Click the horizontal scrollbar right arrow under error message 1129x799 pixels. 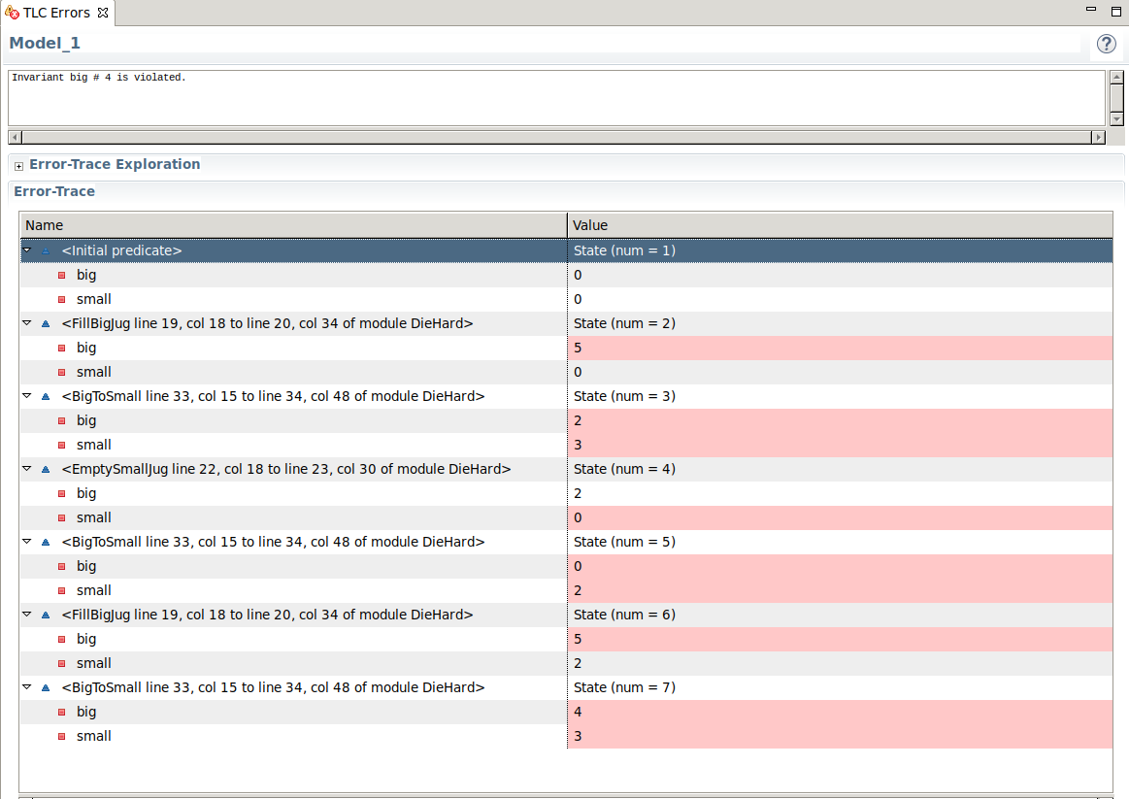(x=1099, y=137)
